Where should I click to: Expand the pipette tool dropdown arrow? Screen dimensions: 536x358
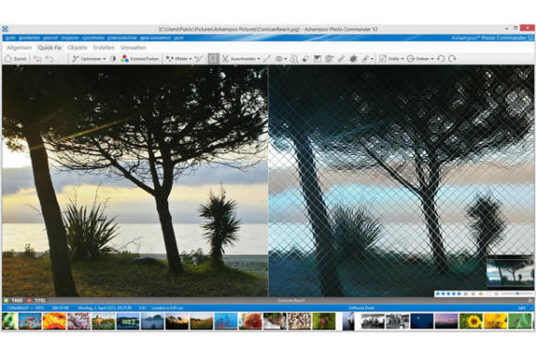[372, 59]
